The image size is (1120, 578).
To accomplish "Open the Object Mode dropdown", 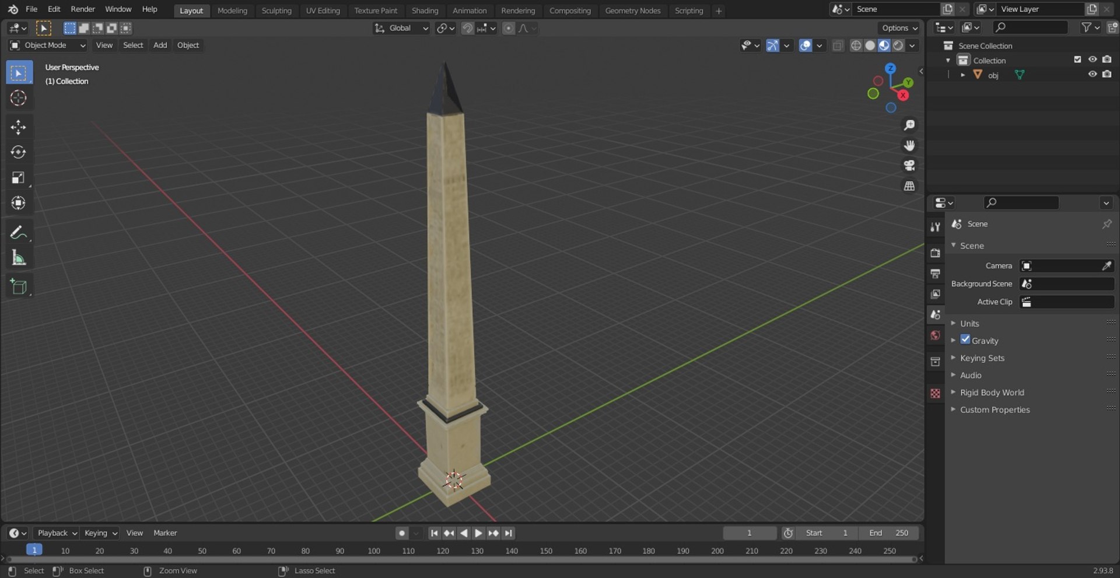I will [x=48, y=45].
